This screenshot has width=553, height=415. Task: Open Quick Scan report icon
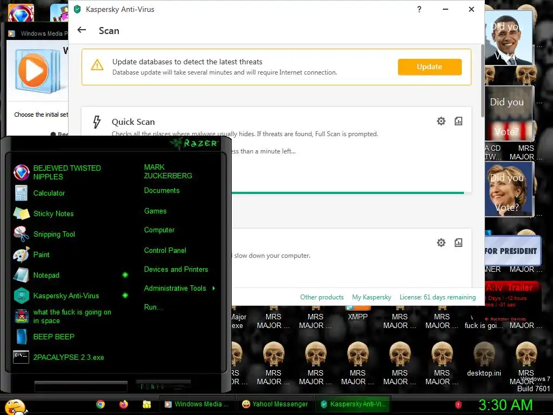(x=458, y=121)
